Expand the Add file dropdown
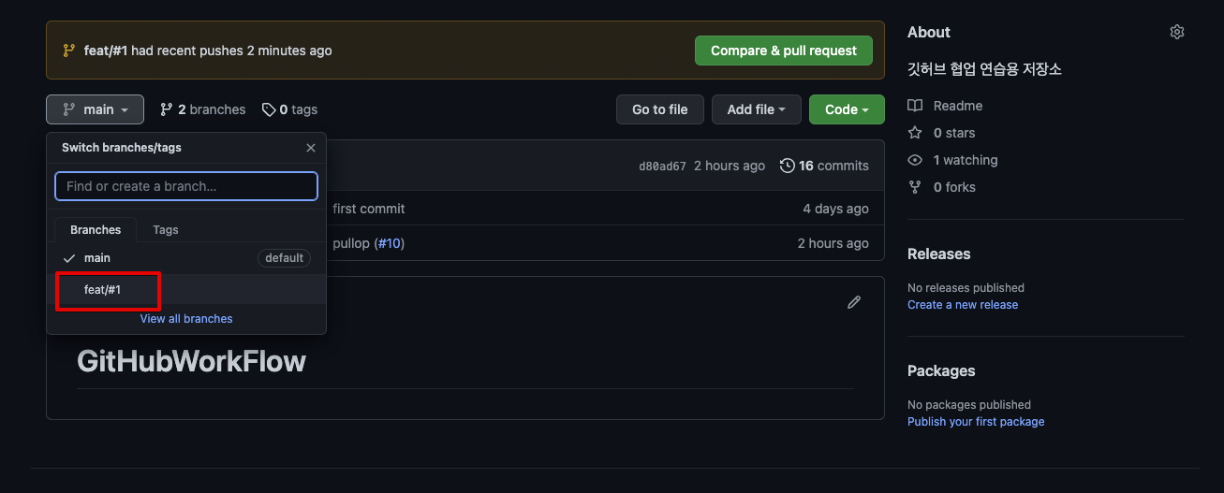Screen dimensions: 1224x493 (x=756, y=109)
